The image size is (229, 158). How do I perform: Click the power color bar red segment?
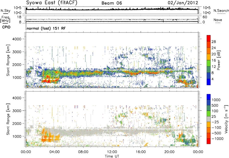(x=209, y=38)
